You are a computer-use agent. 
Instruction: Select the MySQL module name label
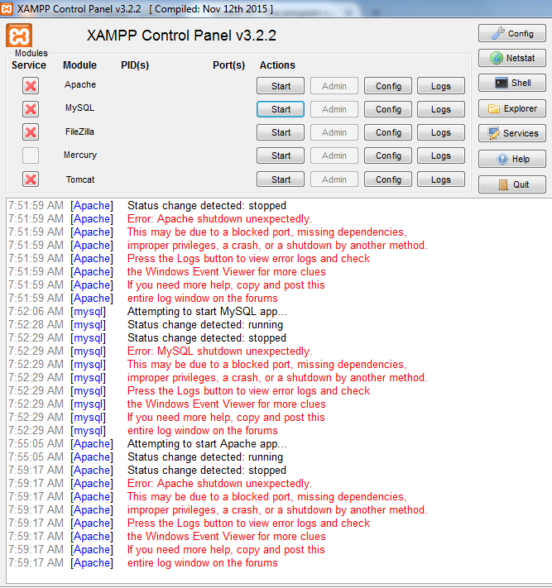80,108
